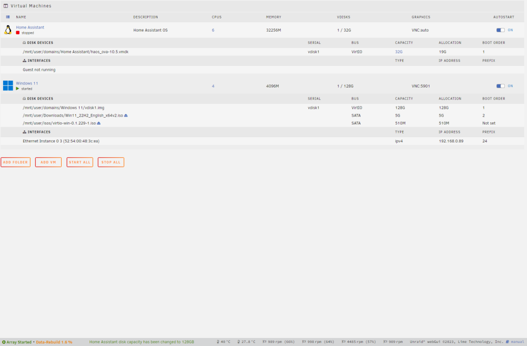Click the Home Assistant Linux penguin icon
The image size is (527, 346).
click(x=8, y=30)
